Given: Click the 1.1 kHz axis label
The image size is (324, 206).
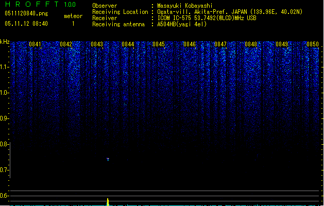Looking at the screenshot, I should click(4, 67).
